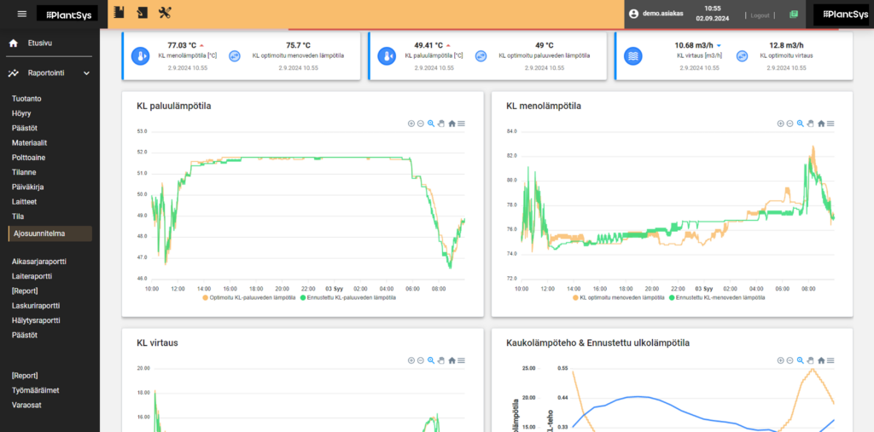The width and height of the screenshot is (874, 432).
Task: Zoom out on Kaukolämpöteho chart
Action: tap(790, 360)
